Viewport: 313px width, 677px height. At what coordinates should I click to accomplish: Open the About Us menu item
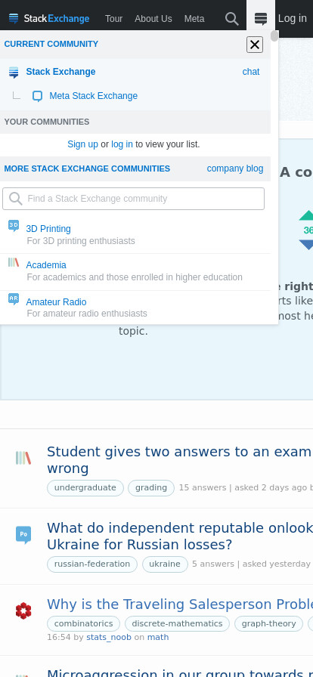coord(153,19)
